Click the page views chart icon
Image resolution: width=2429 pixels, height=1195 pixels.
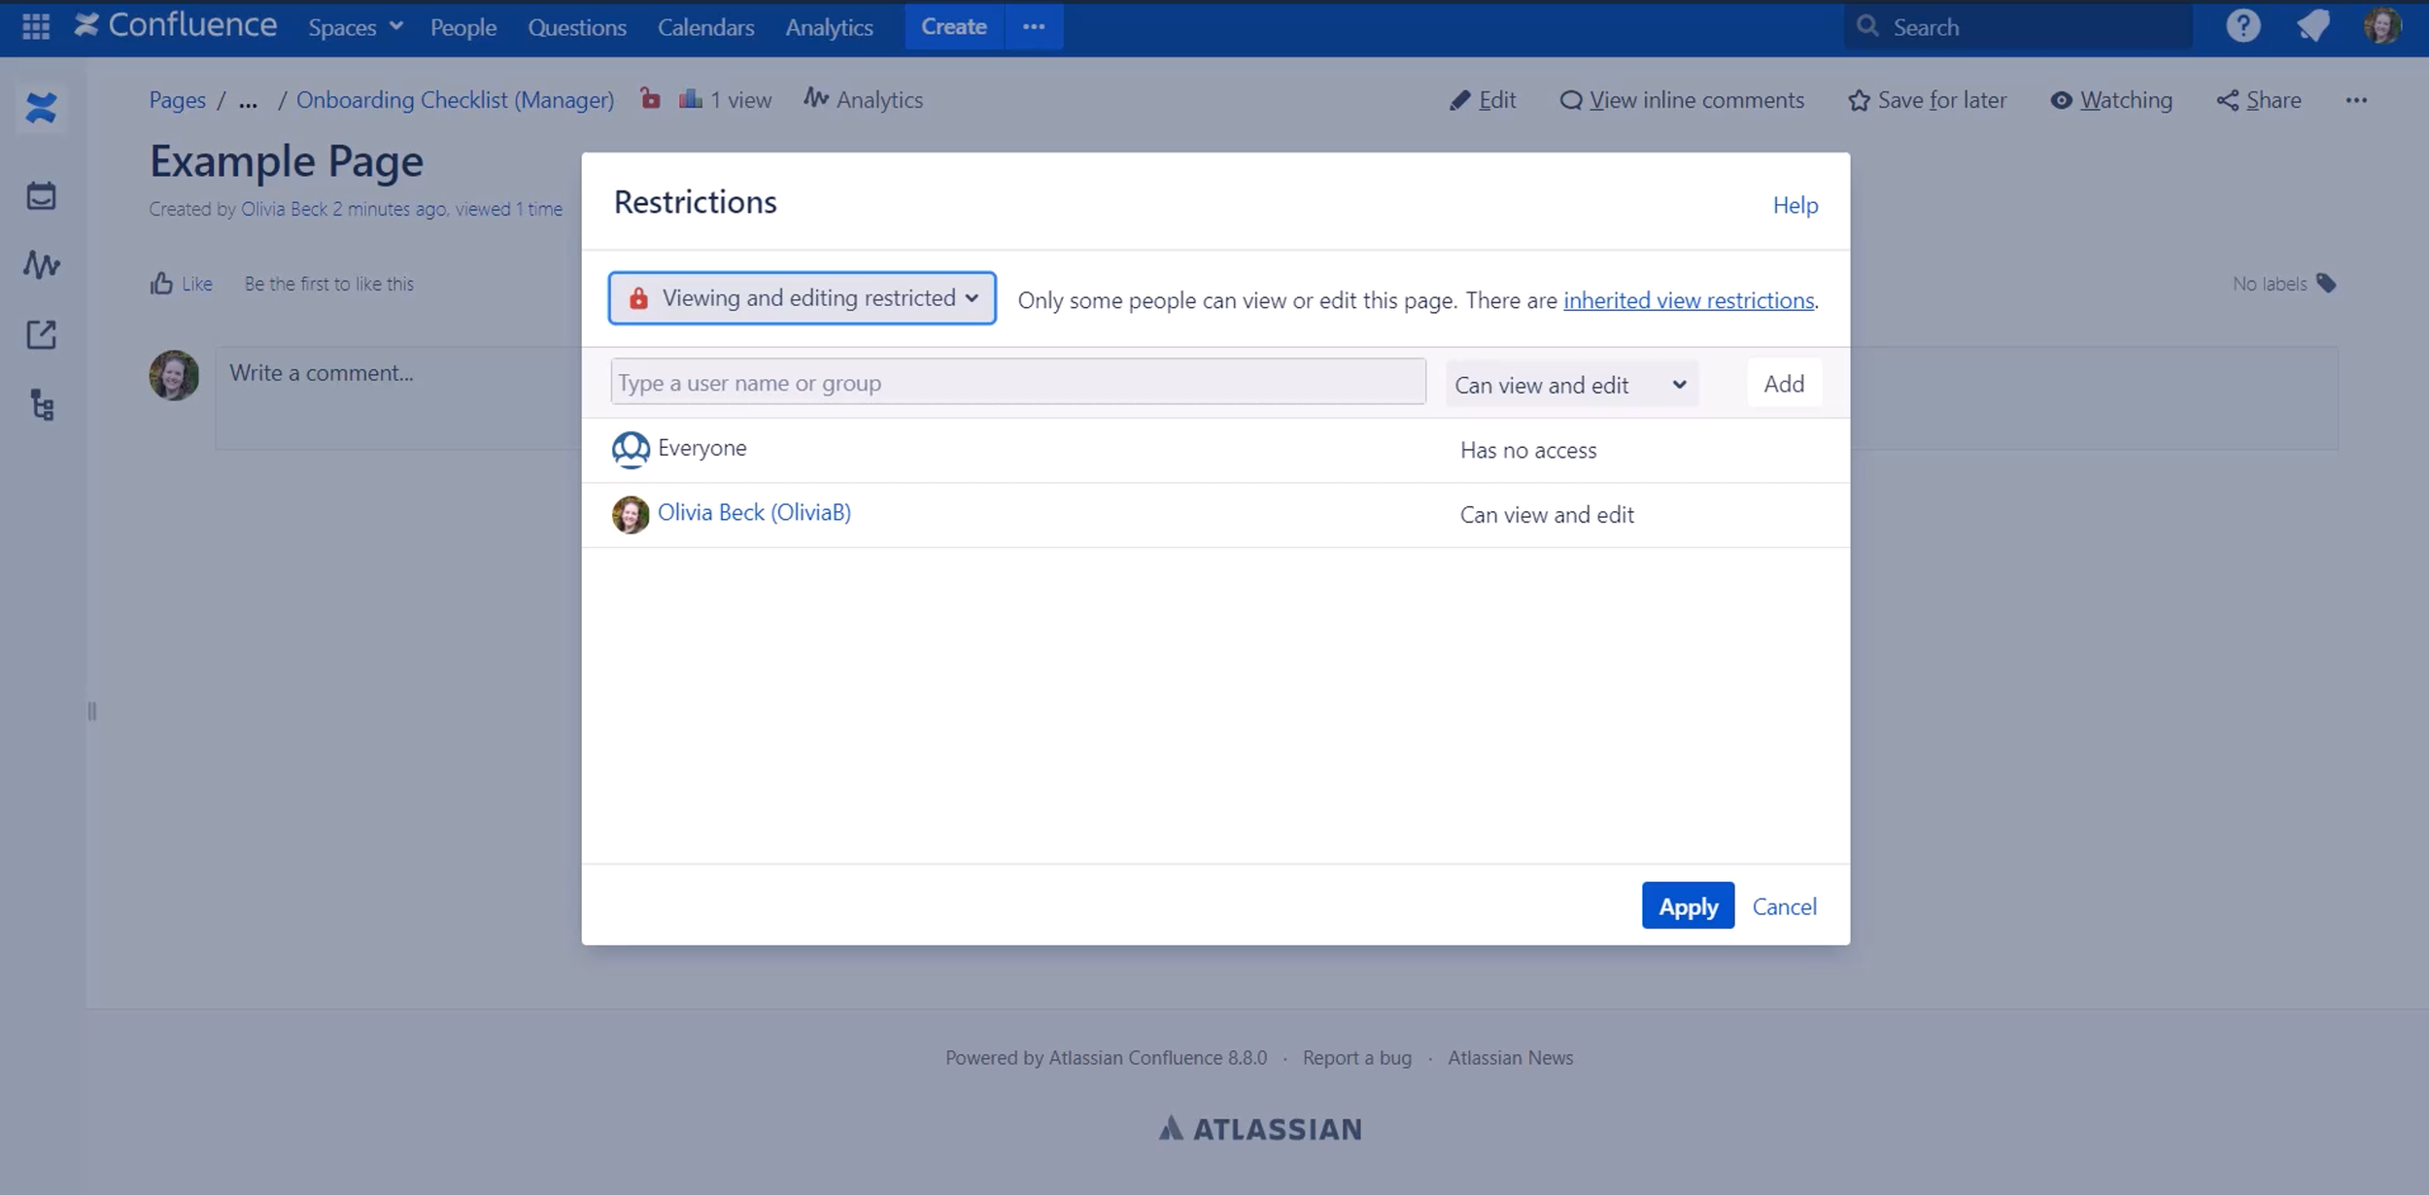click(x=691, y=98)
